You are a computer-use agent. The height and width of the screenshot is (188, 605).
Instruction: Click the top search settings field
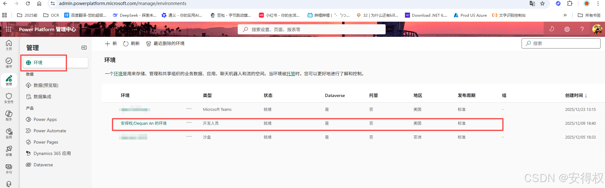pyautogui.click(x=311, y=29)
